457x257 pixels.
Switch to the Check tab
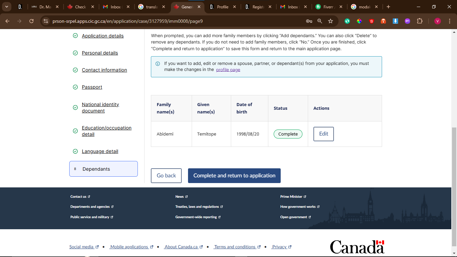coord(80,7)
